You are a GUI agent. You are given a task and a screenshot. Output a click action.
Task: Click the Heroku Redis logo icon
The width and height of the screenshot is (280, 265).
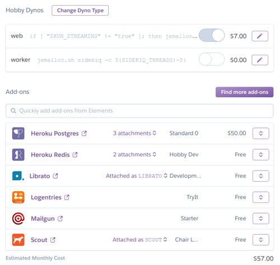18,154
